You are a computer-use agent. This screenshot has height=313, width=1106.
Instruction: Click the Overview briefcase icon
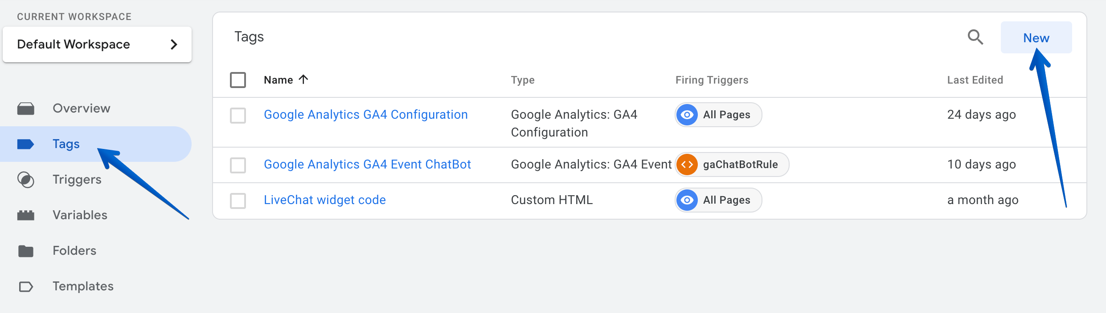(26, 108)
